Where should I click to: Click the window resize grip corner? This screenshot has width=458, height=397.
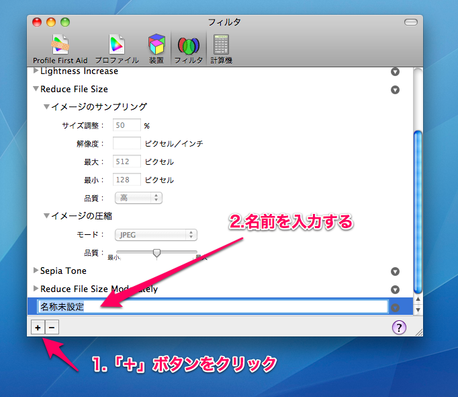tap(419, 332)
